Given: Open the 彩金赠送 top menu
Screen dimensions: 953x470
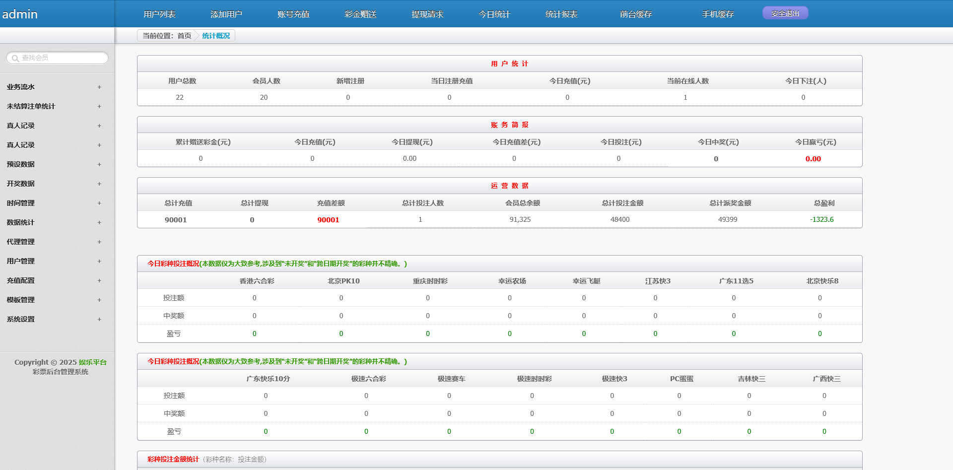Looking at the screenshot, I should pos(360,14).
